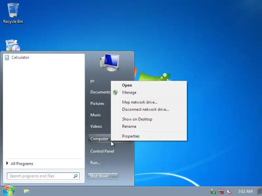
Task: Focus the Search programs and files box
Action: (x=43, y=176)
